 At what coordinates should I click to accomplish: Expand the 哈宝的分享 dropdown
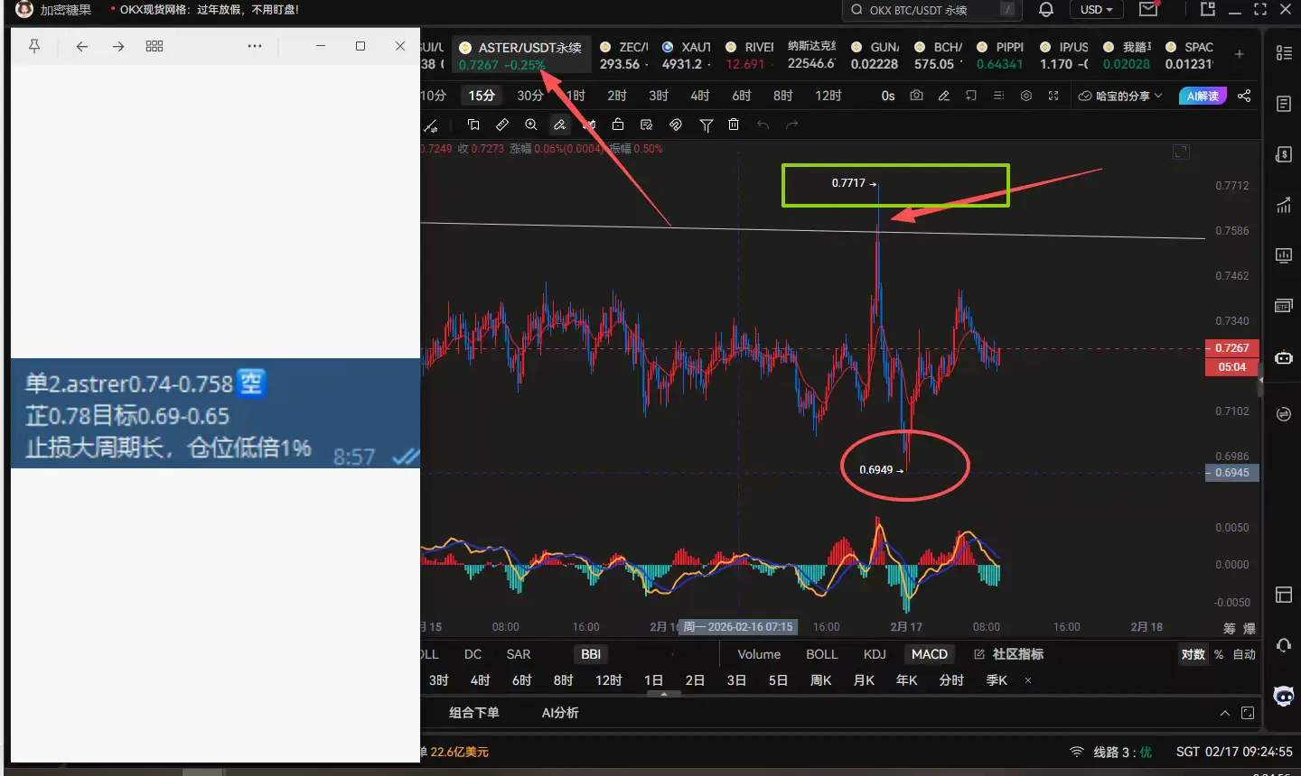point(1120,96)
